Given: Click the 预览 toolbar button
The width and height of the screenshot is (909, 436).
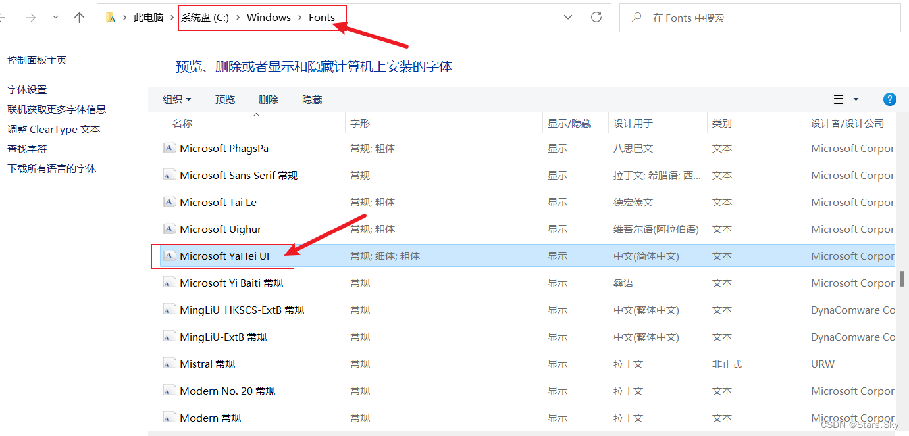Looking at the screenshot, I should pyautogui.click(x=225, y=99).
